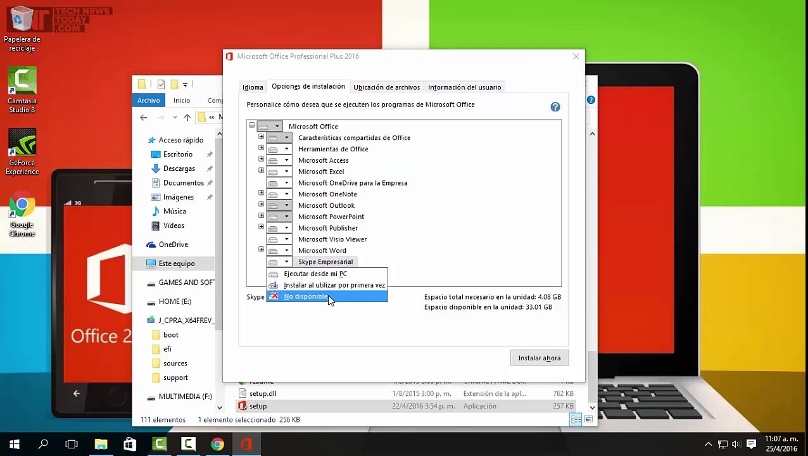This screenshot has width=808, height=456.
Task: Expand Microsoft Access tree node
Action: [x=261, y=160]
